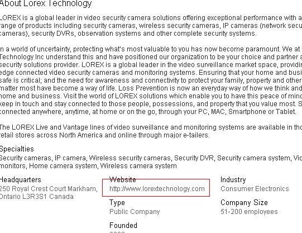The height and width of the screenshot is (233, 302).
Task: Select the Public Company text
Action: pos(135,212)
